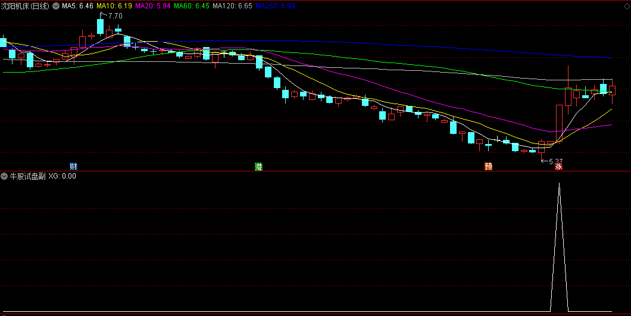Click the tall red limit-up candlestick
631x316 pixels.
pyautogui.click(x=559, y=124)
